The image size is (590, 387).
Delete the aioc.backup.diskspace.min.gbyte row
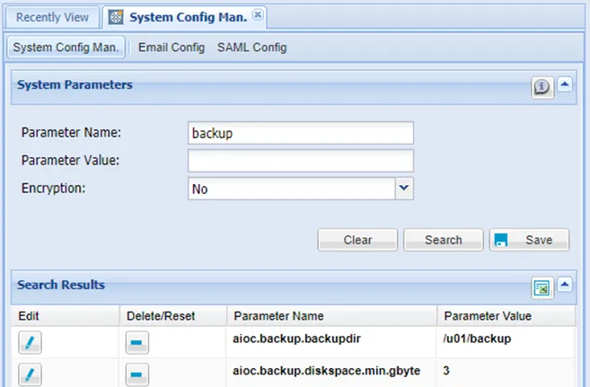point(137,374)
